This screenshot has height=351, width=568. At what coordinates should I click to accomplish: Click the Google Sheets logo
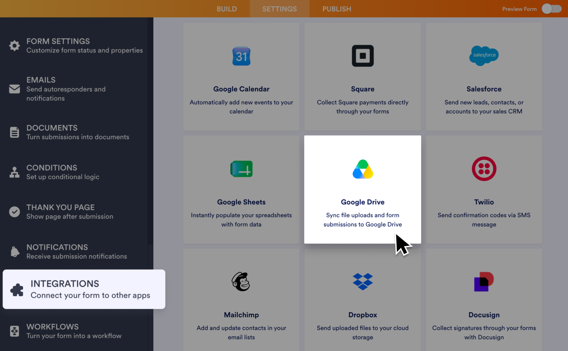(241, 169)
